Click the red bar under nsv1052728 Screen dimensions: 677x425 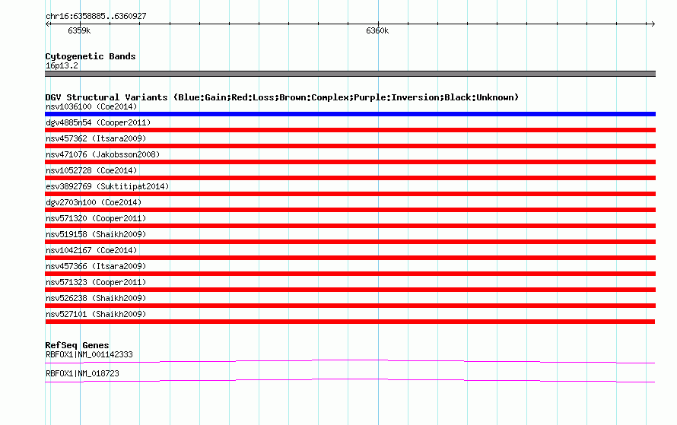(x=350, y=178)
